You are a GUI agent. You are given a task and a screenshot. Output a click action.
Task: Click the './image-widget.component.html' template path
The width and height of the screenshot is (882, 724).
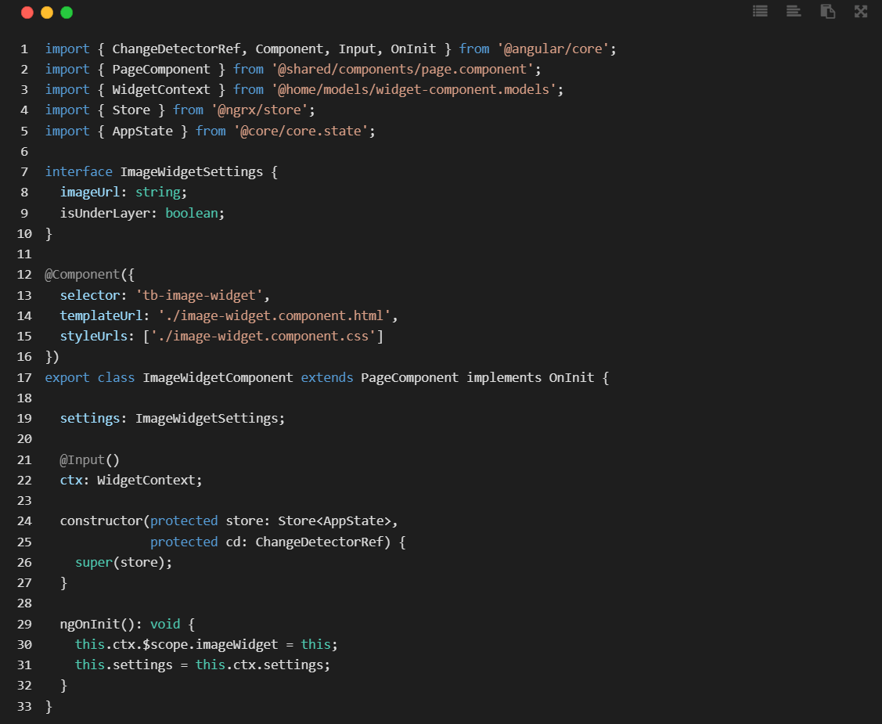coord(275,315)
